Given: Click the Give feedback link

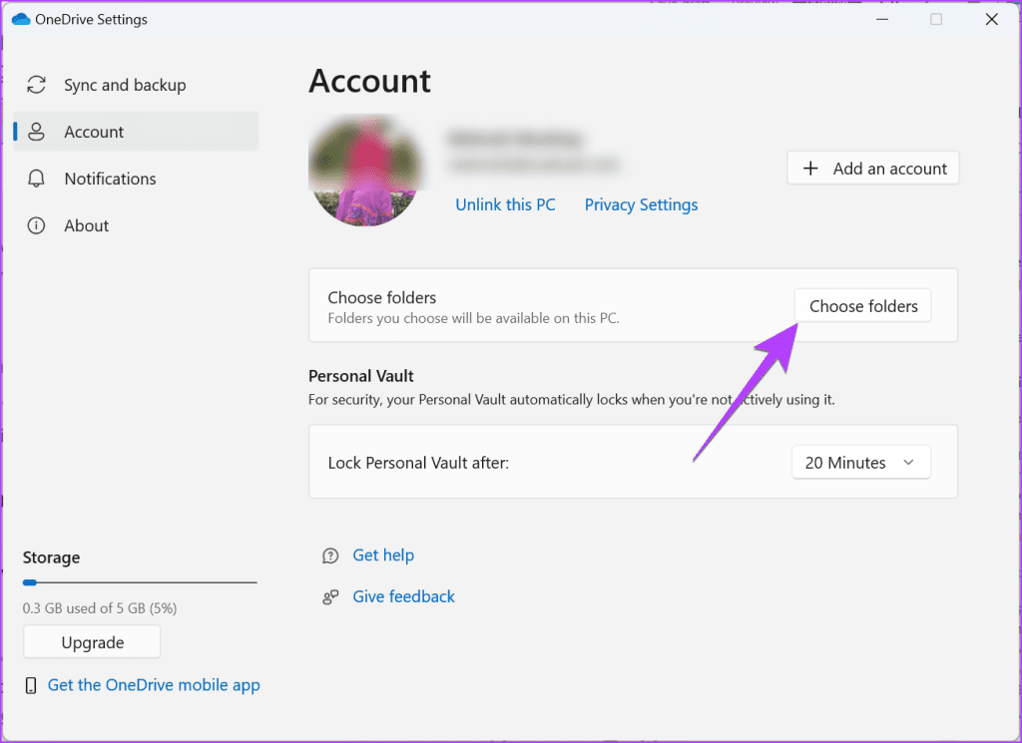Looking at the screenshot, I should pyautogui.click(x=403, y=596).
